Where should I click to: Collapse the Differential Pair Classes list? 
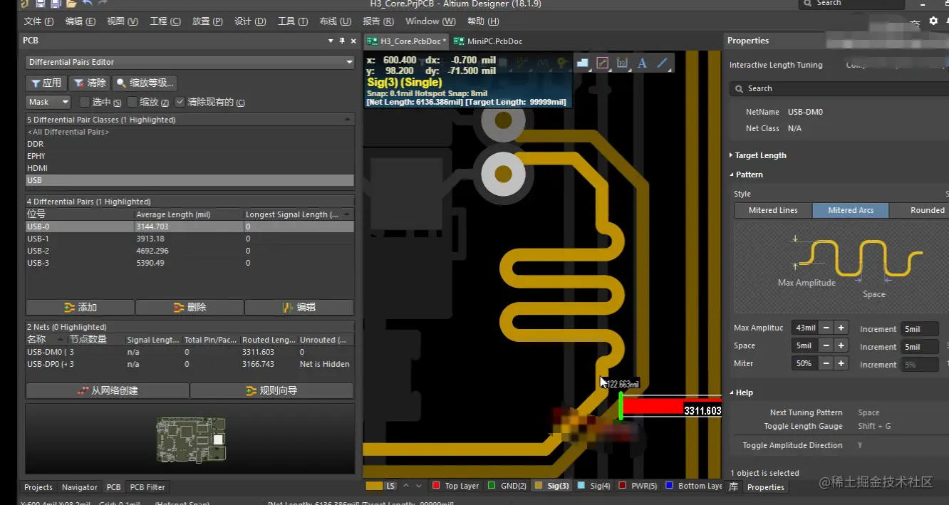pyautogui.click(x=348, y=120)
